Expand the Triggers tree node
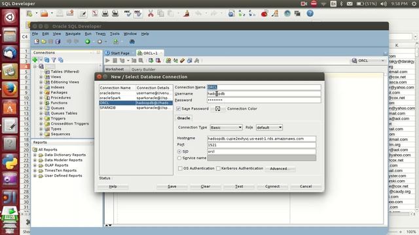Viewport: 419px width, 235px height. (41, 118)
